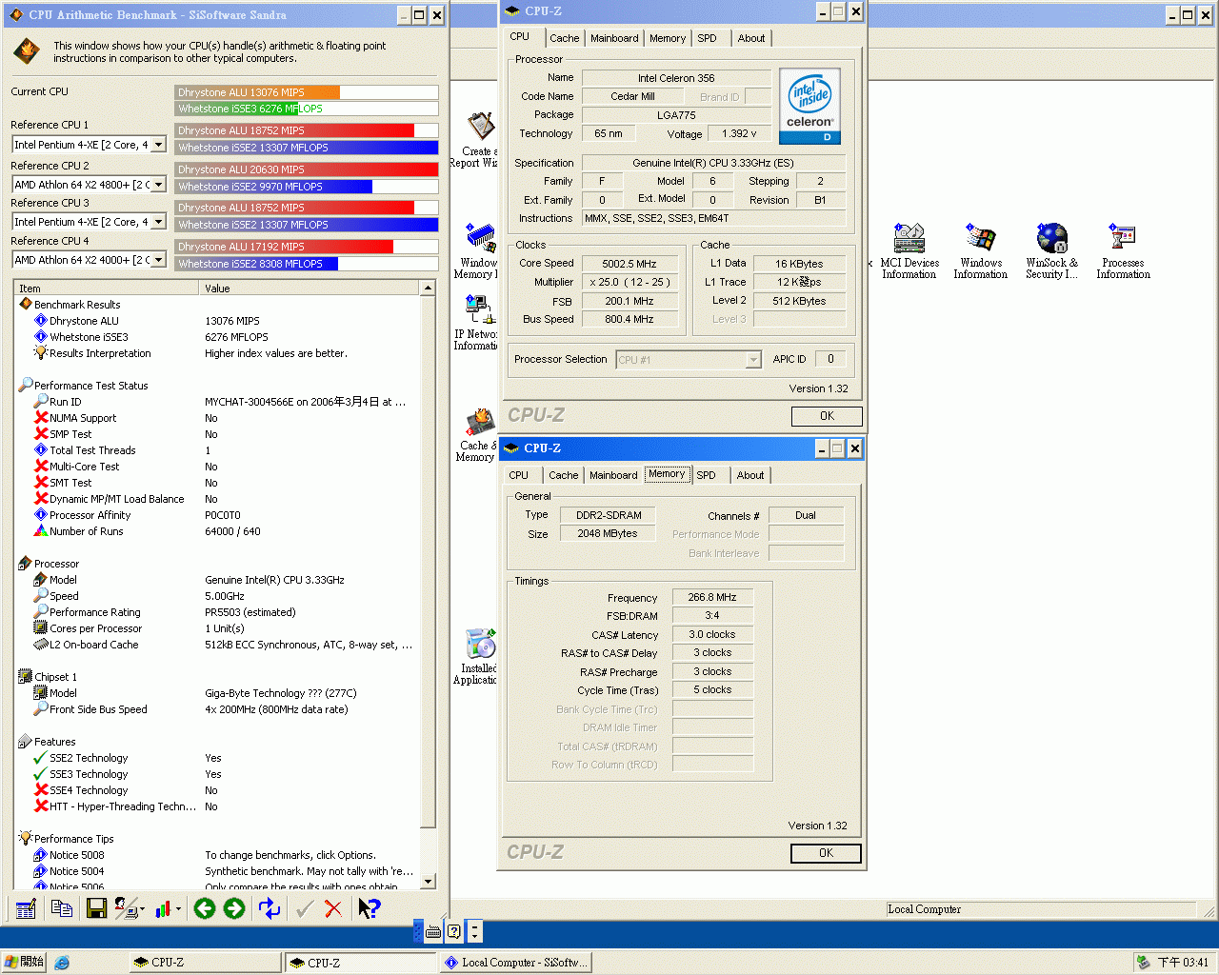Open the Reference CPU 4 dropdown
Image resolution: width=1219 pixels, height=975 pixels.
[158, 260]
